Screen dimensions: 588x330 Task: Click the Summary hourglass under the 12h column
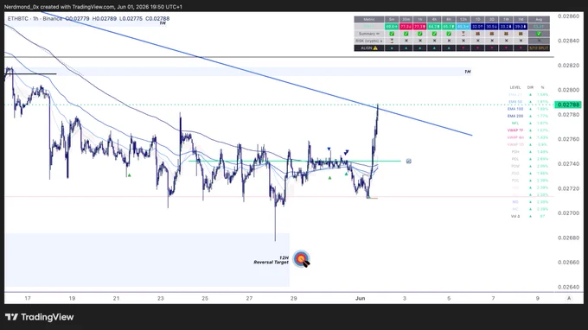463,34
